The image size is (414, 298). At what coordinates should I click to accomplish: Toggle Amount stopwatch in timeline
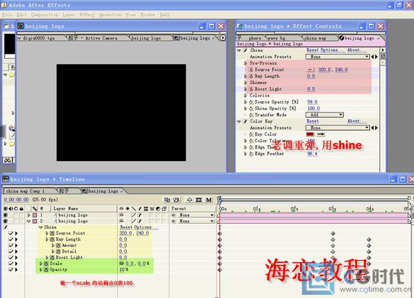coord(58,246)
